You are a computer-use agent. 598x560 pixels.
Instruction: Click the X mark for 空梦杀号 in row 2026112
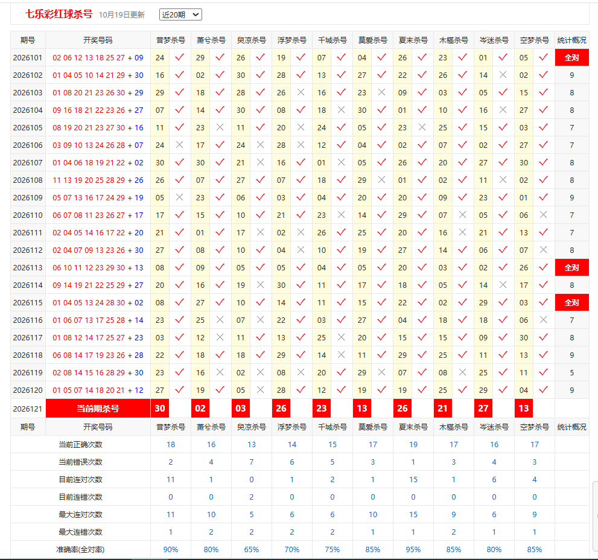(x=544, y=250)
